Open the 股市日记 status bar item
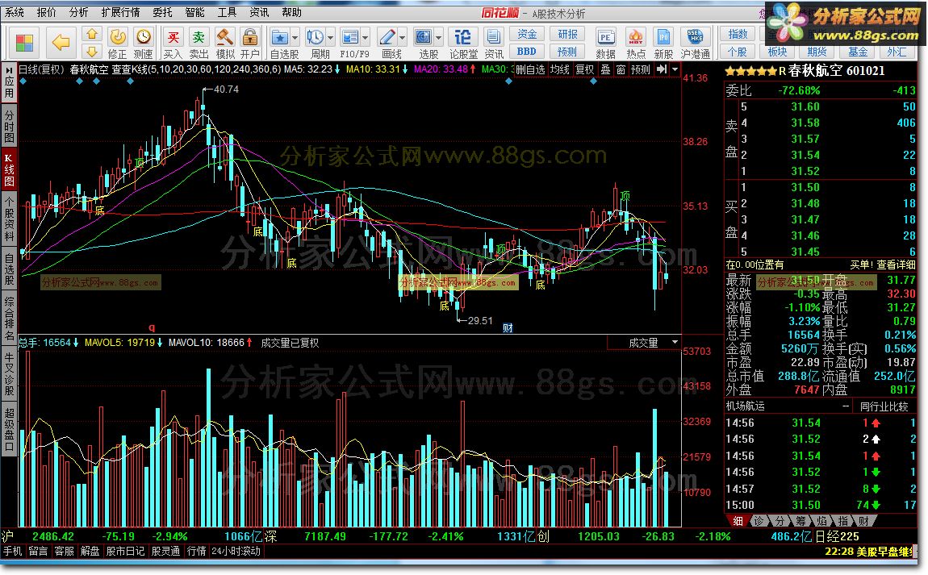 (125, 551)
